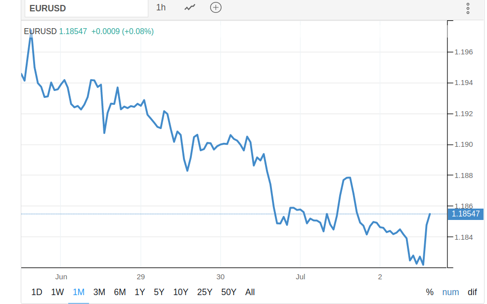Select the 1D time range
The width and height of the screenshot is (487, 304).
click(37, 292)
